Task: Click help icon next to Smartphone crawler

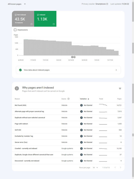Action: click(107, 4)
